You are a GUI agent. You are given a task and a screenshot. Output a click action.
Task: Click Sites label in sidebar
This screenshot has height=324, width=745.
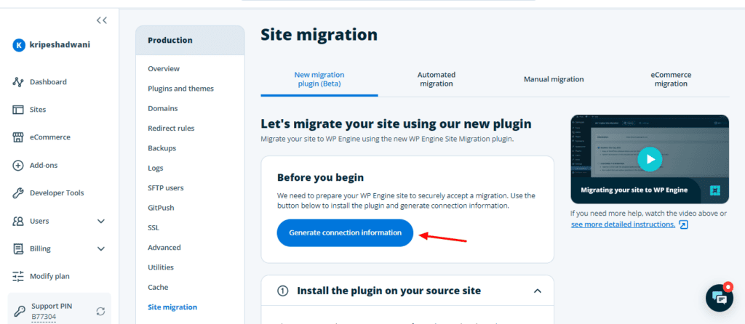pos(38,110)
